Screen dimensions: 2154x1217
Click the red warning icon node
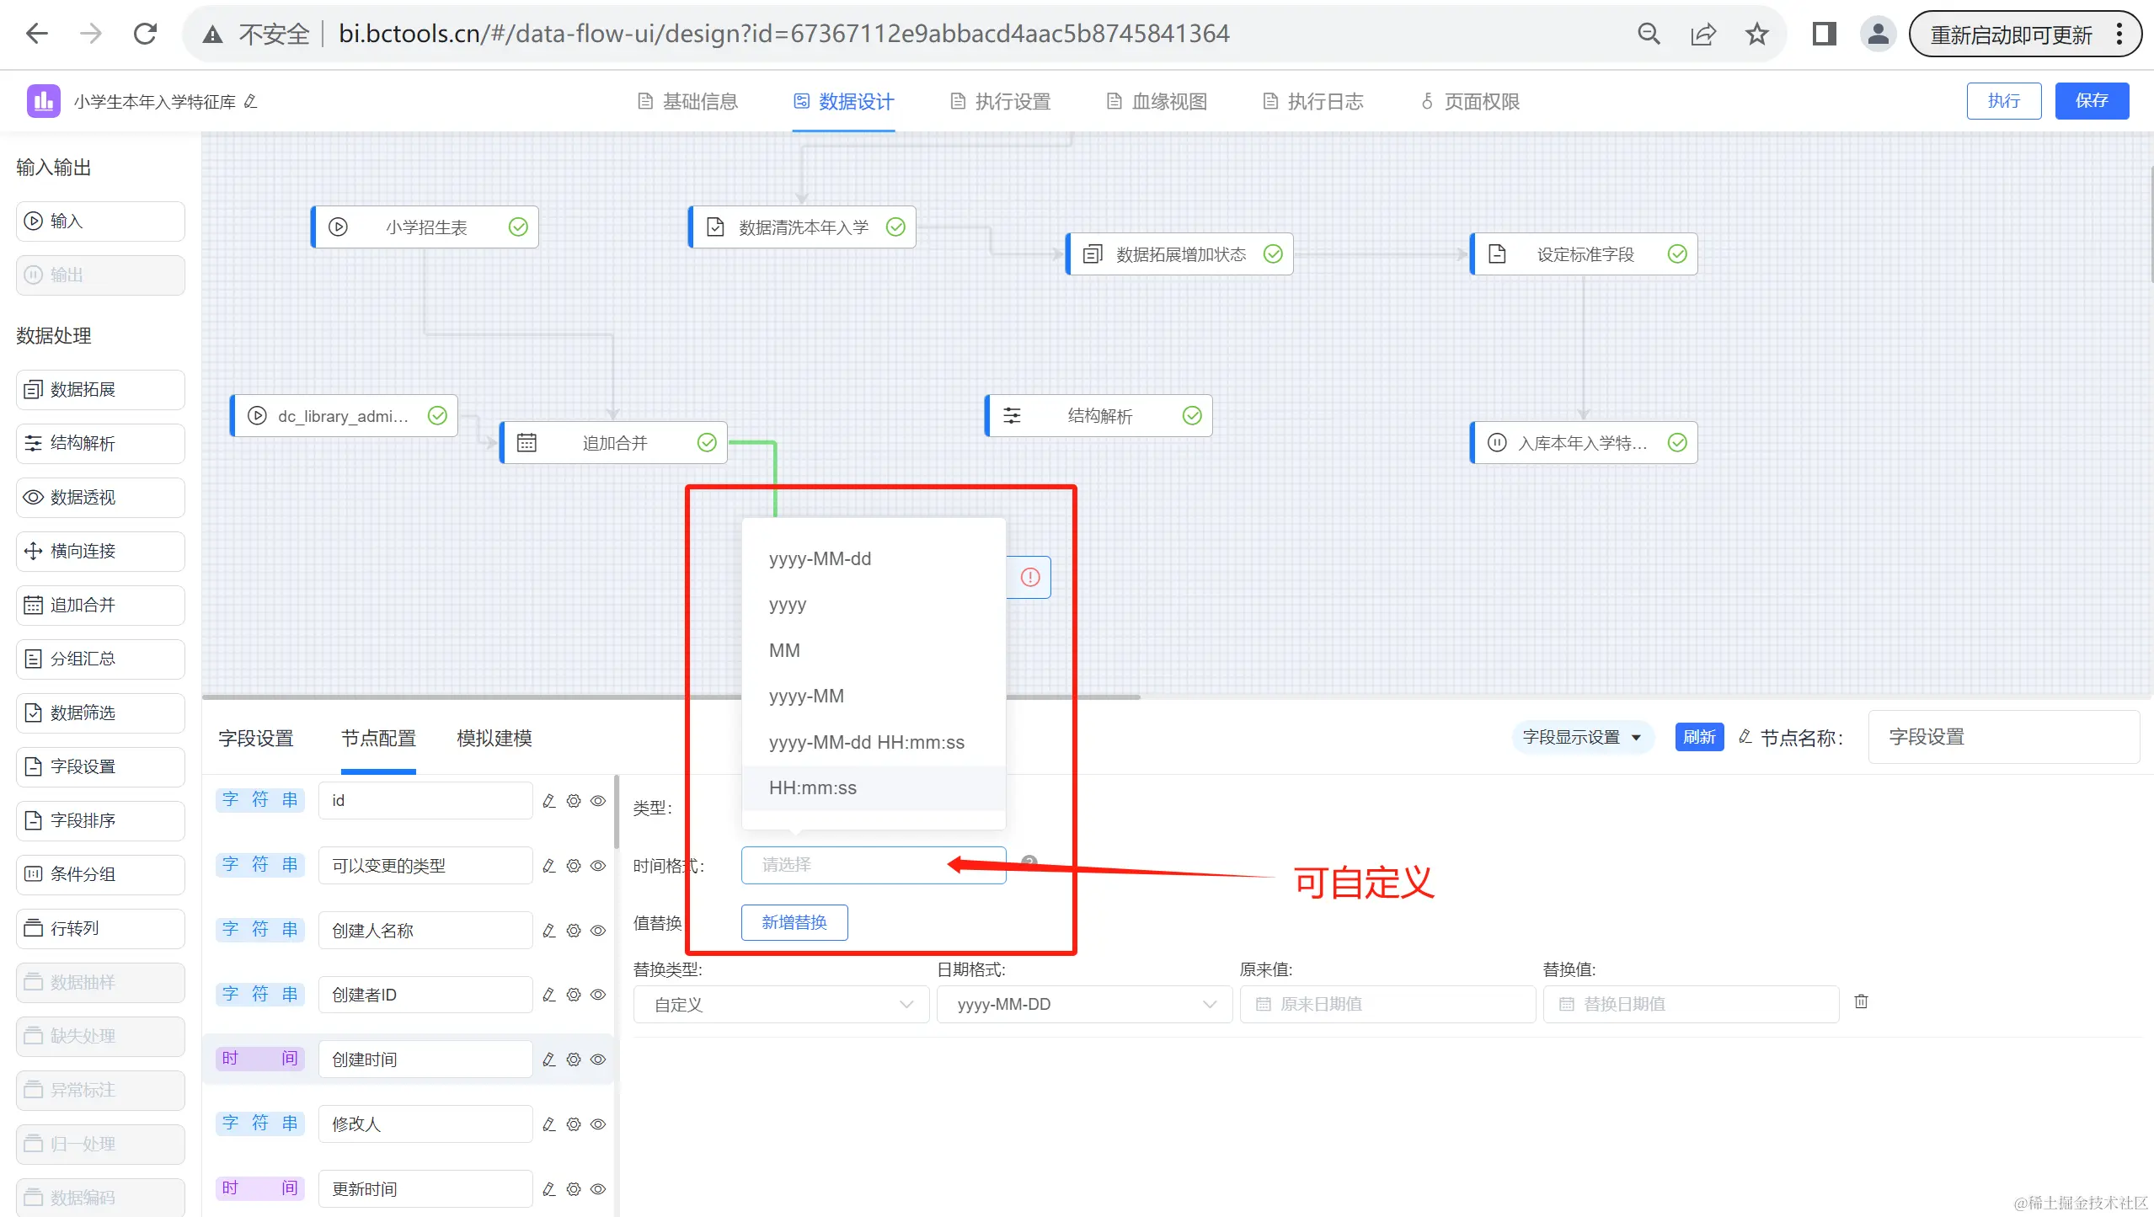pyautogui.click(x=1029, y=577)
